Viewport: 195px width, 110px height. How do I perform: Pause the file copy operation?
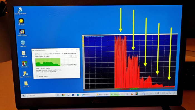coord(71,56)
